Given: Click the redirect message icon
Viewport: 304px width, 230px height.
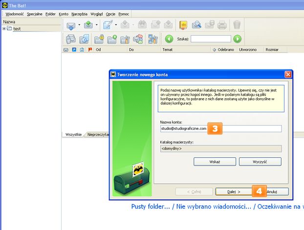Looking at the screenshot, I should pyautogui.click(x=168, y=25).
